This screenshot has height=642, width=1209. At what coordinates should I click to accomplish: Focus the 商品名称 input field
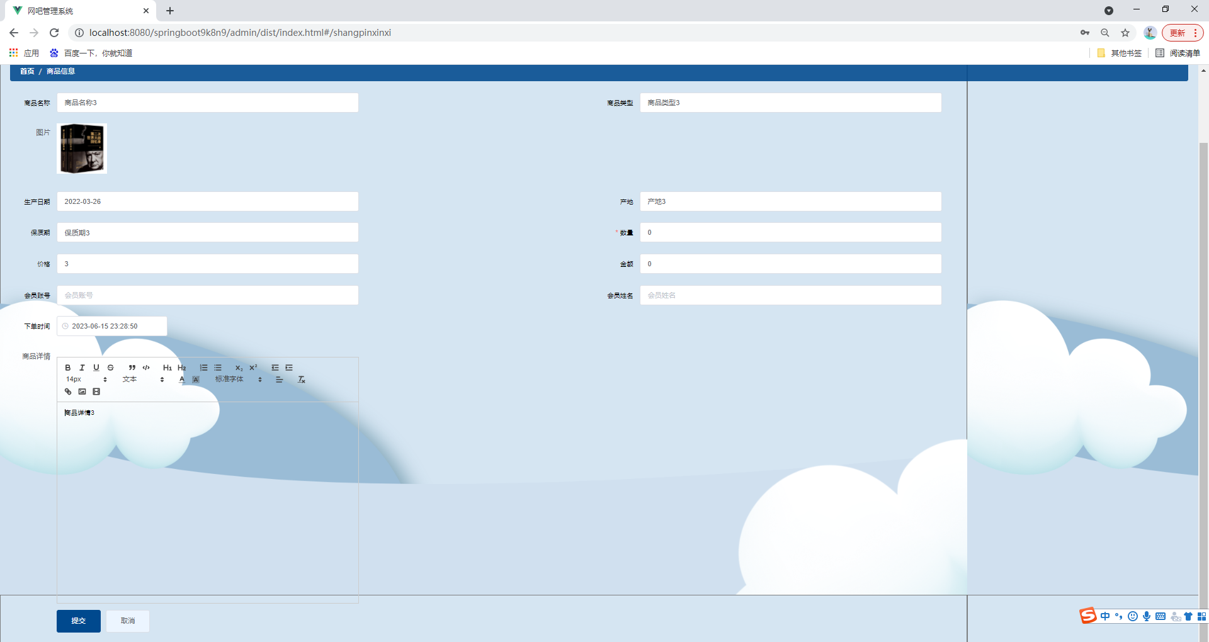pos(208,103)
